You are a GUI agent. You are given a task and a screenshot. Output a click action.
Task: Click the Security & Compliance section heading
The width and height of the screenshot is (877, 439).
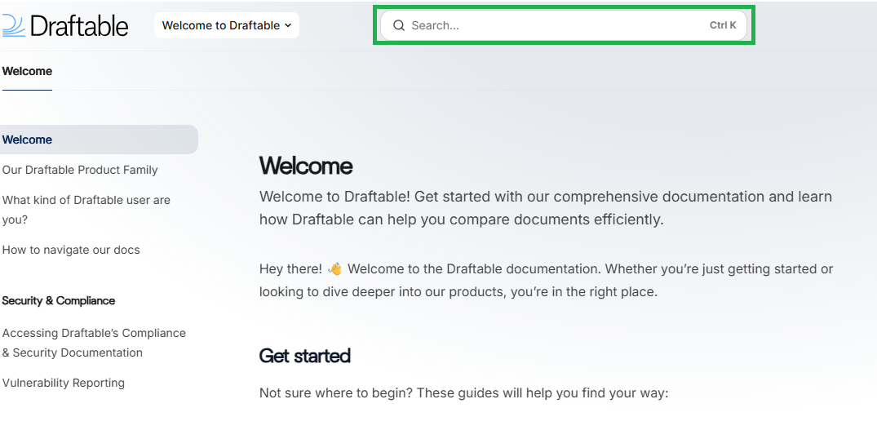[58, 300]
